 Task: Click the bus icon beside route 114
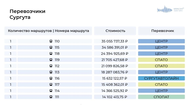click(x=51, y=91)
